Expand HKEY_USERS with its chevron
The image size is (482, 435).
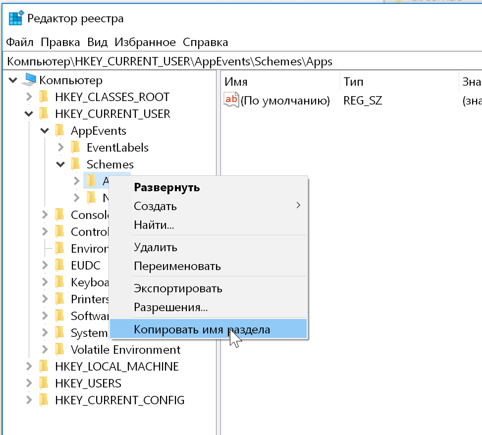(29, 383)
